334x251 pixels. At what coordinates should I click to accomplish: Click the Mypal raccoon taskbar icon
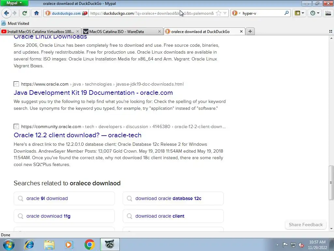coord(110,244)
